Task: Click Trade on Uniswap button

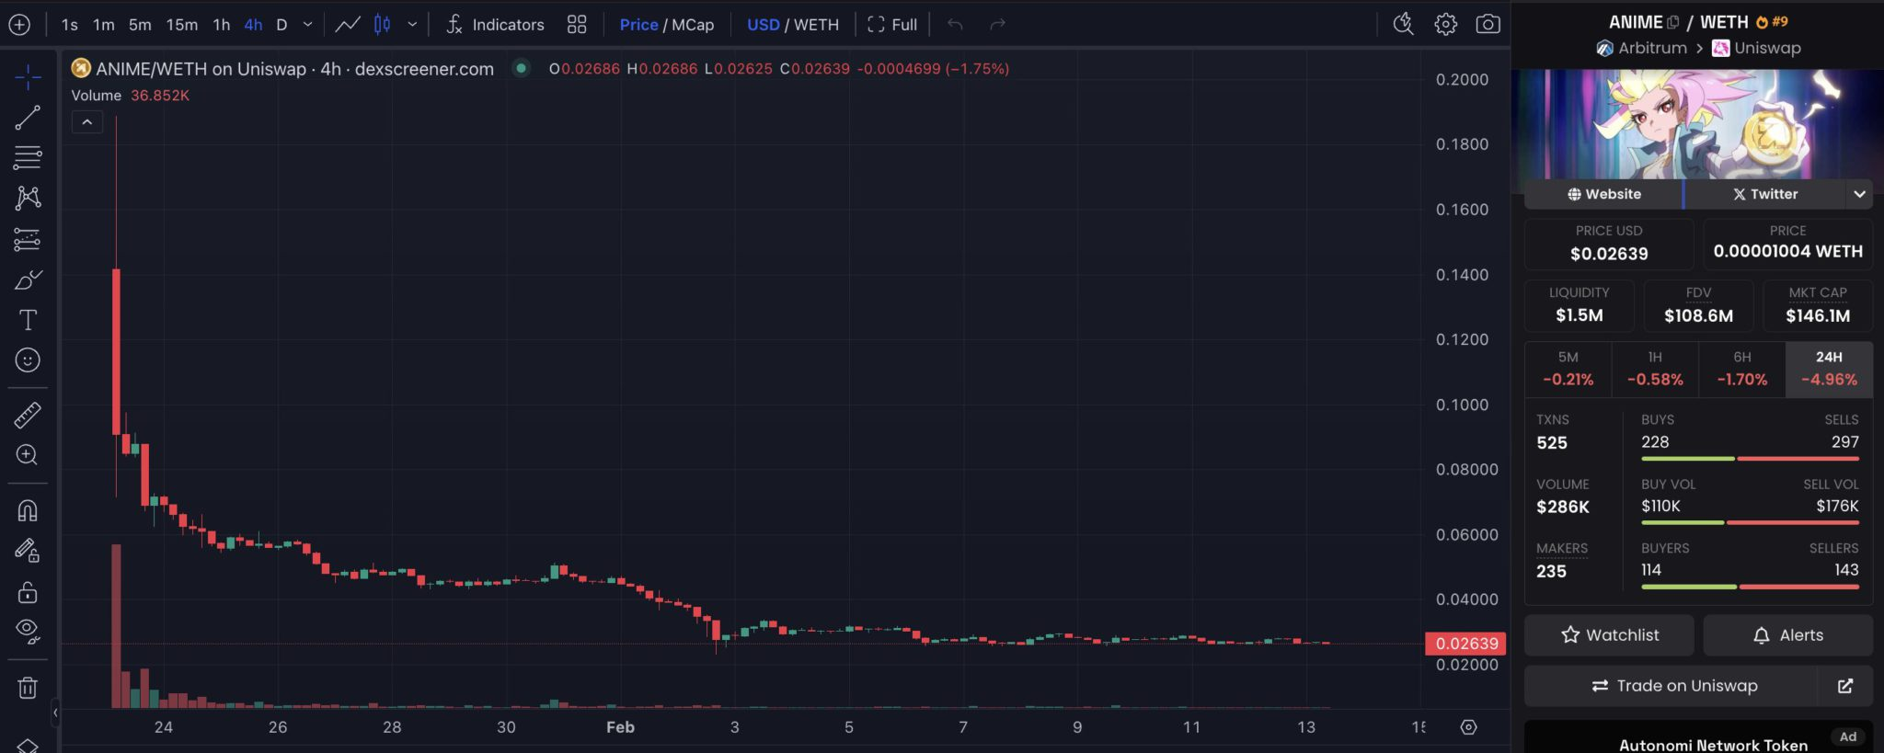Action: point(1671,686)
